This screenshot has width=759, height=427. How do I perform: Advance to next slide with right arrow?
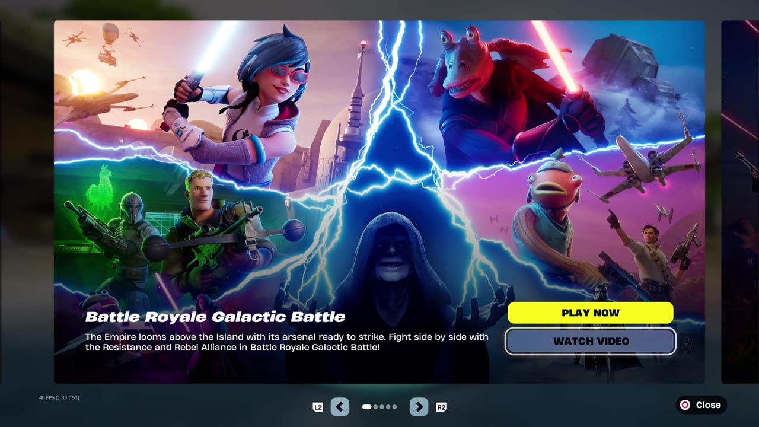click(419, 406)
